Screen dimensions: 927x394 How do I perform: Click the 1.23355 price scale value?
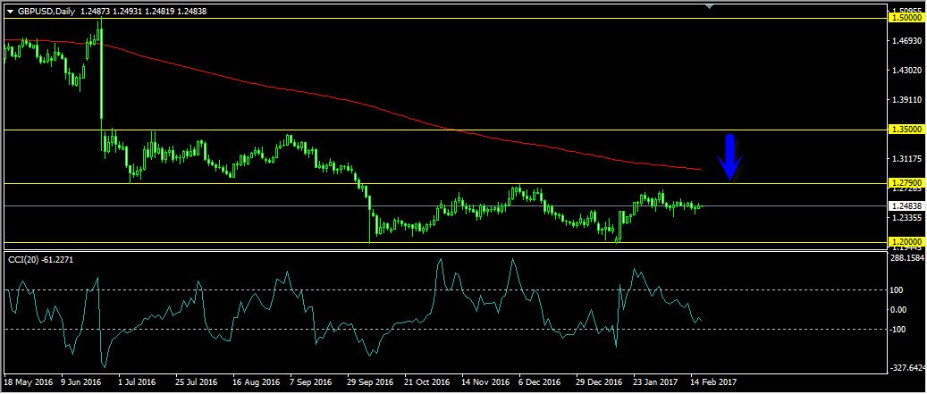pyautogui.click(x=907, y=218)
